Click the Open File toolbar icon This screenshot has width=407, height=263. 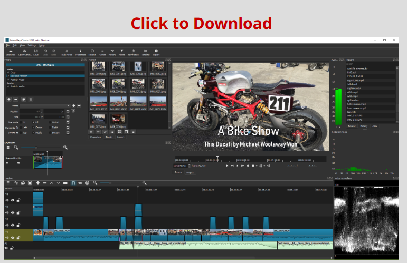click(11, 52)
